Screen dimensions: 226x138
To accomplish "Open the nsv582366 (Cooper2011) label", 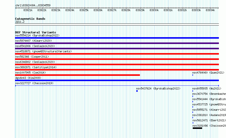I will [x=32, y=57].
